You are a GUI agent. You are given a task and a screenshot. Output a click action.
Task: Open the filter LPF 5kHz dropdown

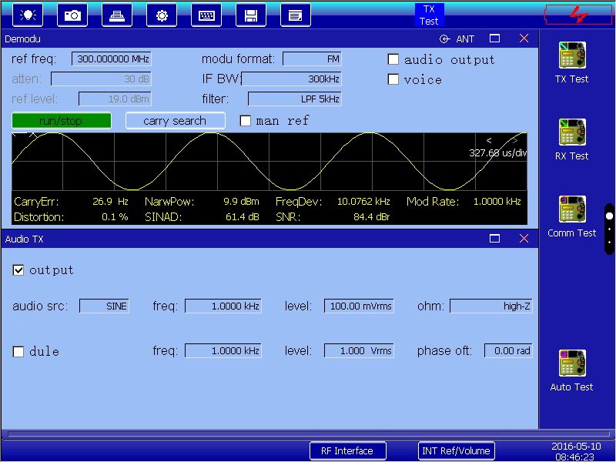pyautogui.click(x=295, y=99)
